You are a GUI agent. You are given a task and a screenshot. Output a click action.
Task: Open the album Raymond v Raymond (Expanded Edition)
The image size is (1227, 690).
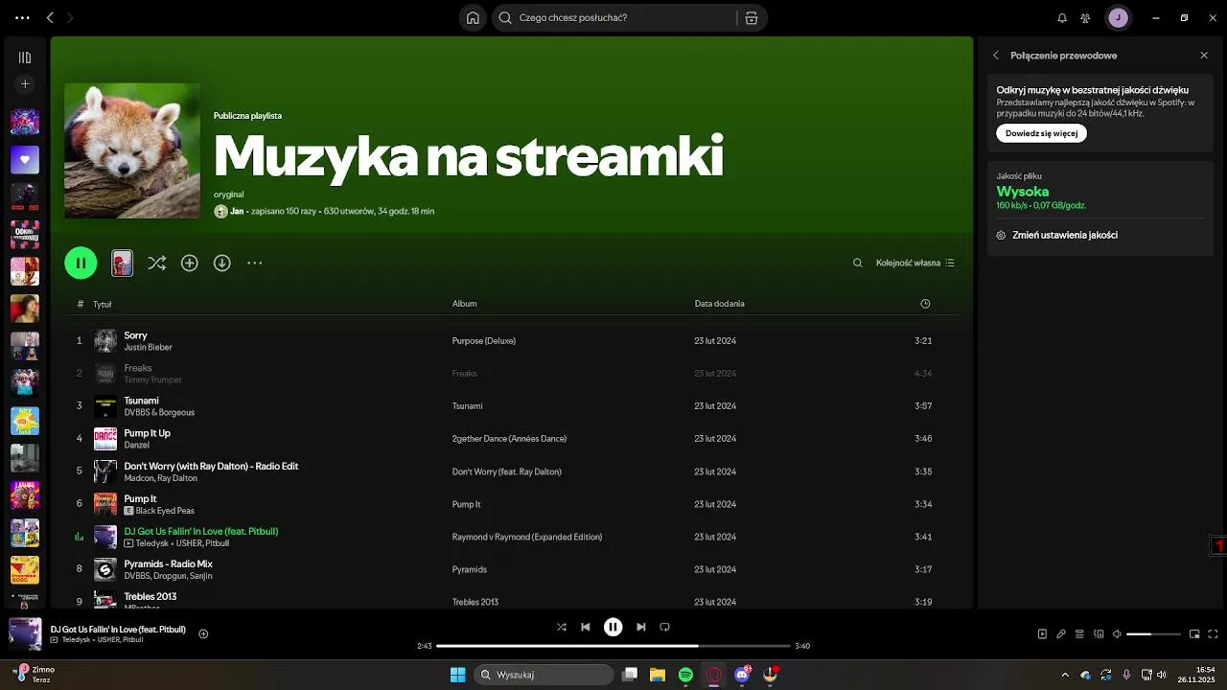click(x=527, y=537)
